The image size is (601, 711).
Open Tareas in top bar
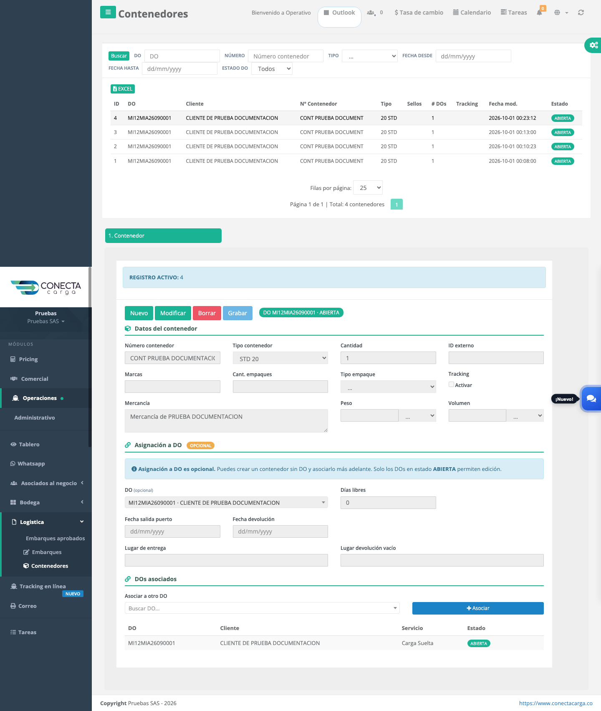[514, 13]
